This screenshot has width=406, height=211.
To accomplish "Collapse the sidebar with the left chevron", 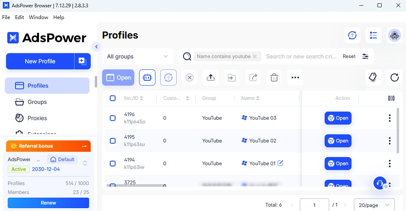I will click(x=96, y=47).
